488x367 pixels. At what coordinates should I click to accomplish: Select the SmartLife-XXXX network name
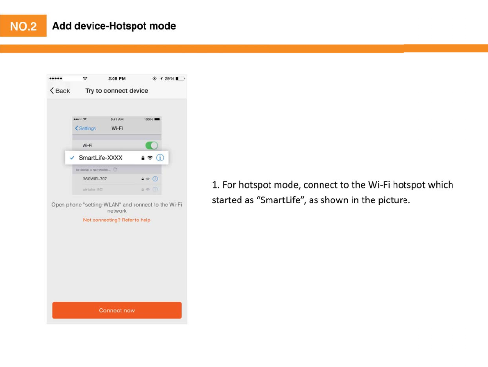pos(100,158)
